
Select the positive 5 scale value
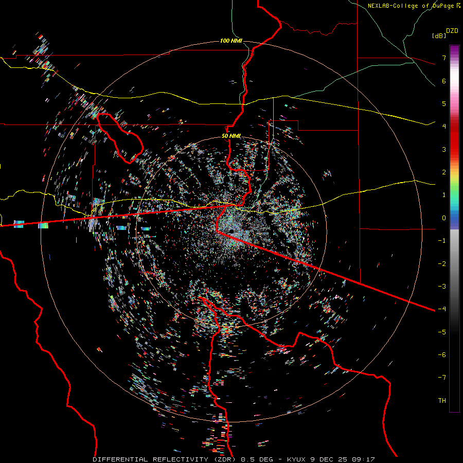click(444, 103)
